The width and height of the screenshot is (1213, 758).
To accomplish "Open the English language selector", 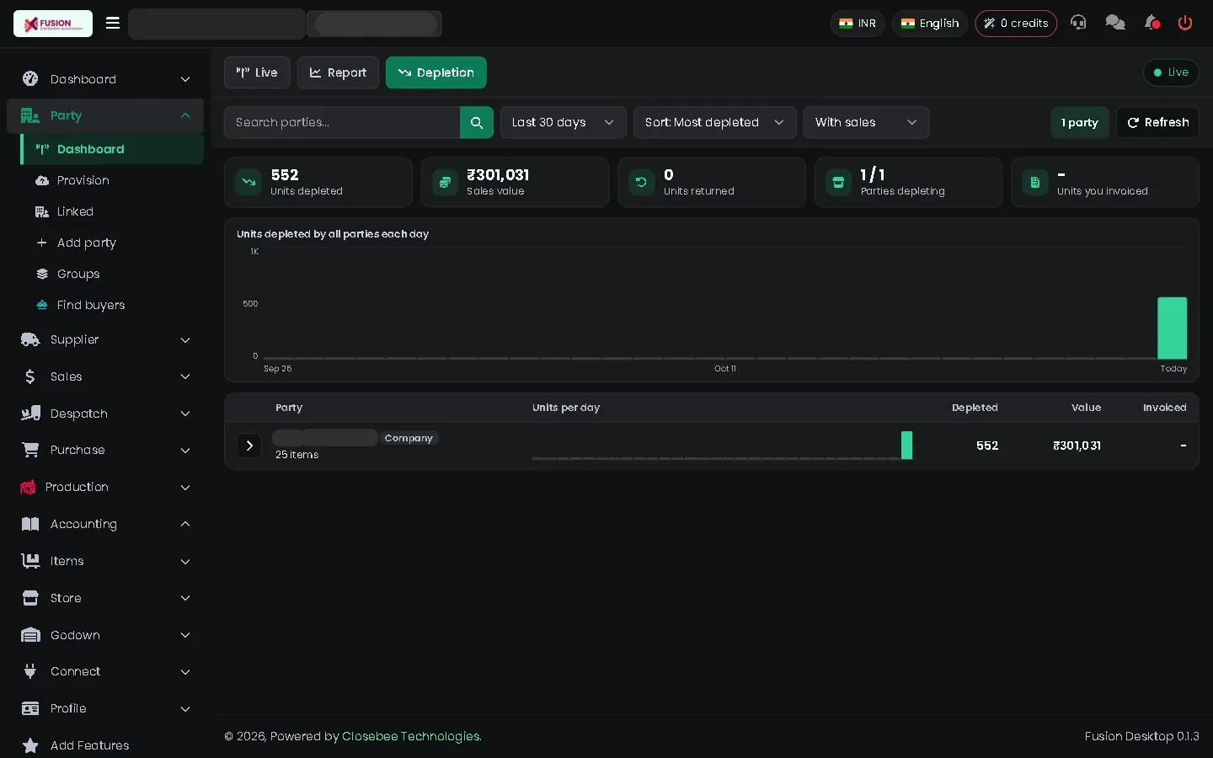I will (930, 23).
